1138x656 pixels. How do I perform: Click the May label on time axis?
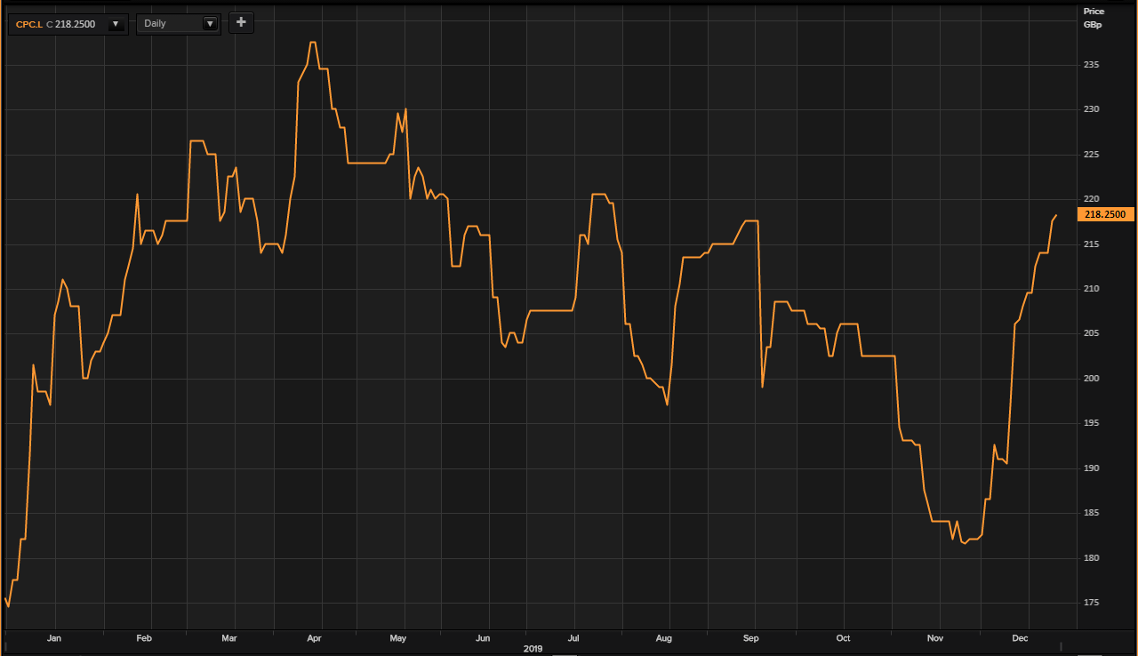coord(398,638)
